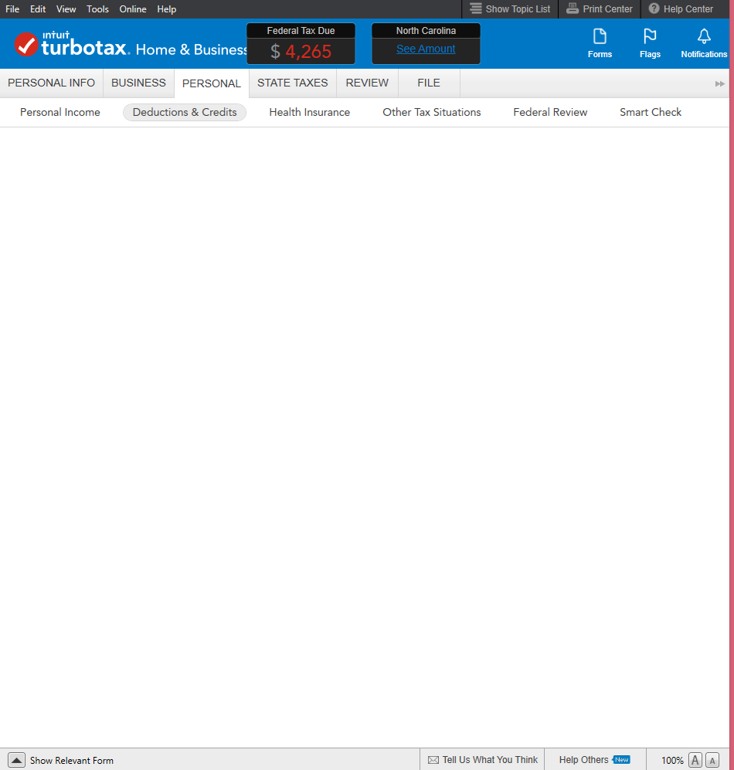Screen dimensions: 734x770
Task: Switch to the STATE TAXES tab
Action: (x=292, y=83)
